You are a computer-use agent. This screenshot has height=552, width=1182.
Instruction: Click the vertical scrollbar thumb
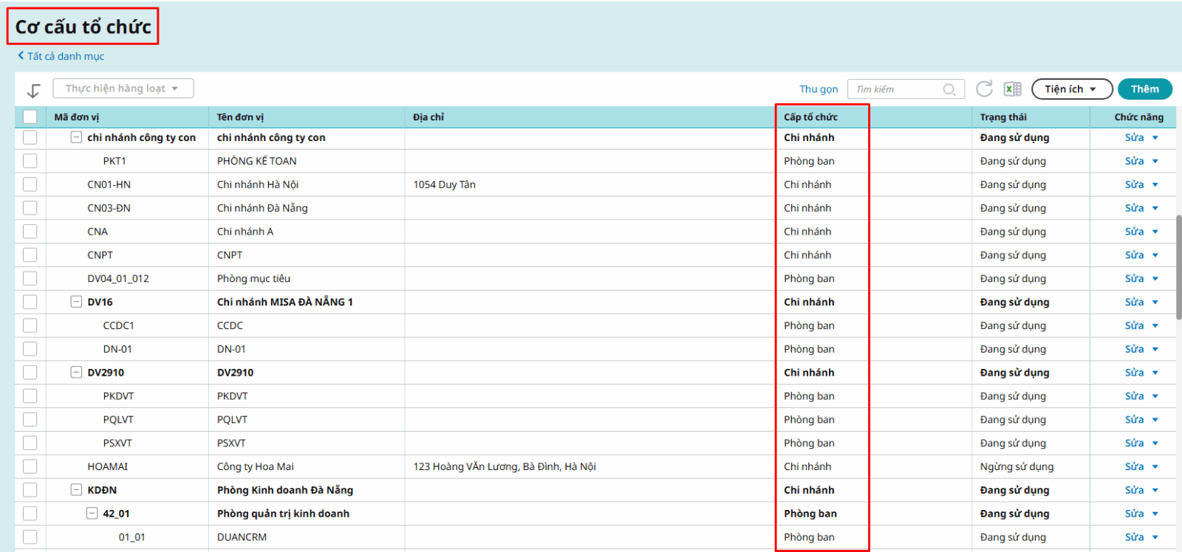point(1178,266)
